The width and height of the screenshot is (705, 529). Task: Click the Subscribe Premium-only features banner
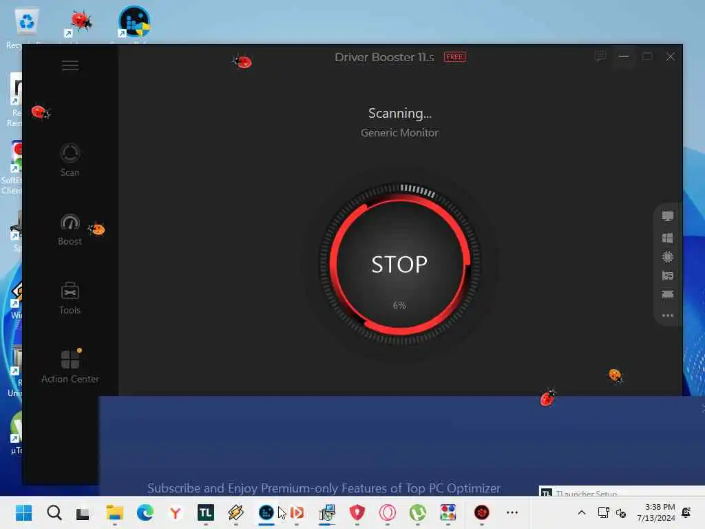[324, 488]
